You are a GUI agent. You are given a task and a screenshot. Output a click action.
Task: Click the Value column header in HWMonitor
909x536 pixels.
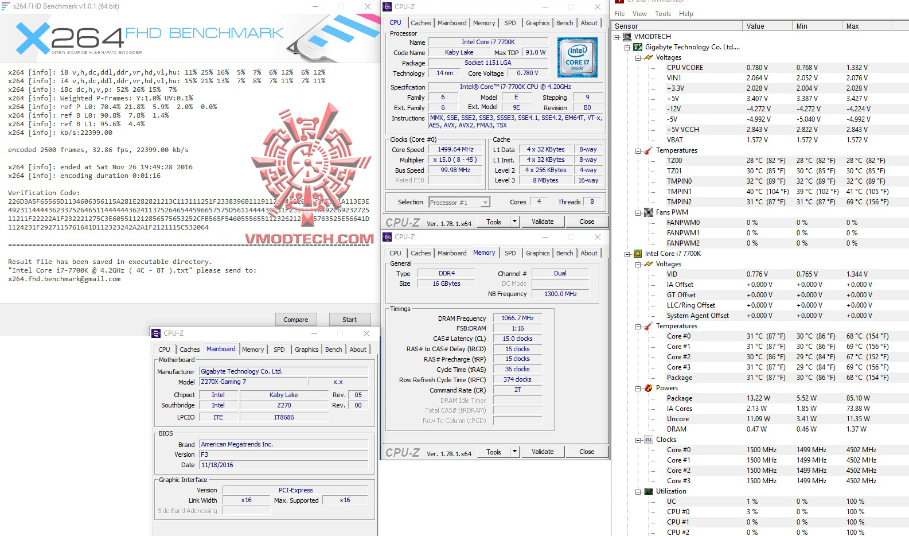(x=767, y=26)
